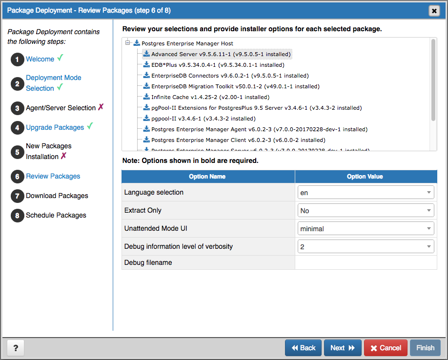Go to Deployment Mode Selection step
448x360 pixels.
pos(53,83)
